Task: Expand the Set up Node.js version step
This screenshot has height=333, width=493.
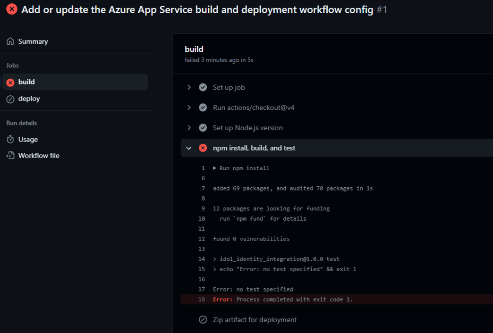Action: 189,128
